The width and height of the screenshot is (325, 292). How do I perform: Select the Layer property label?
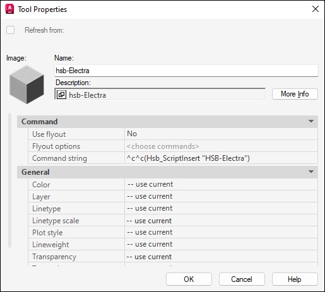pyautogui.click(x=41, y=197)
